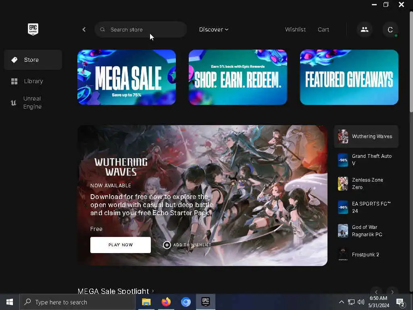This screenshot has width=413, height=310.
Task: Open Cart page
Action: (323, 29)
